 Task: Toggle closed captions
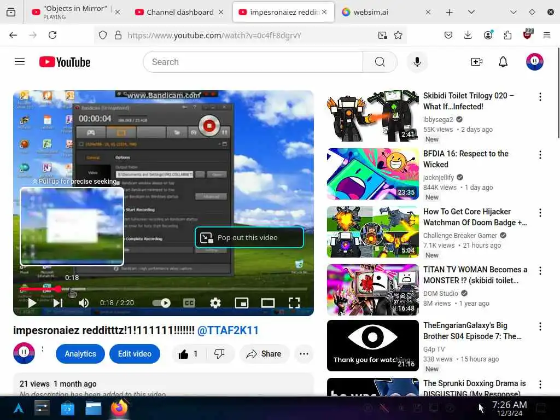pos(189,303)
